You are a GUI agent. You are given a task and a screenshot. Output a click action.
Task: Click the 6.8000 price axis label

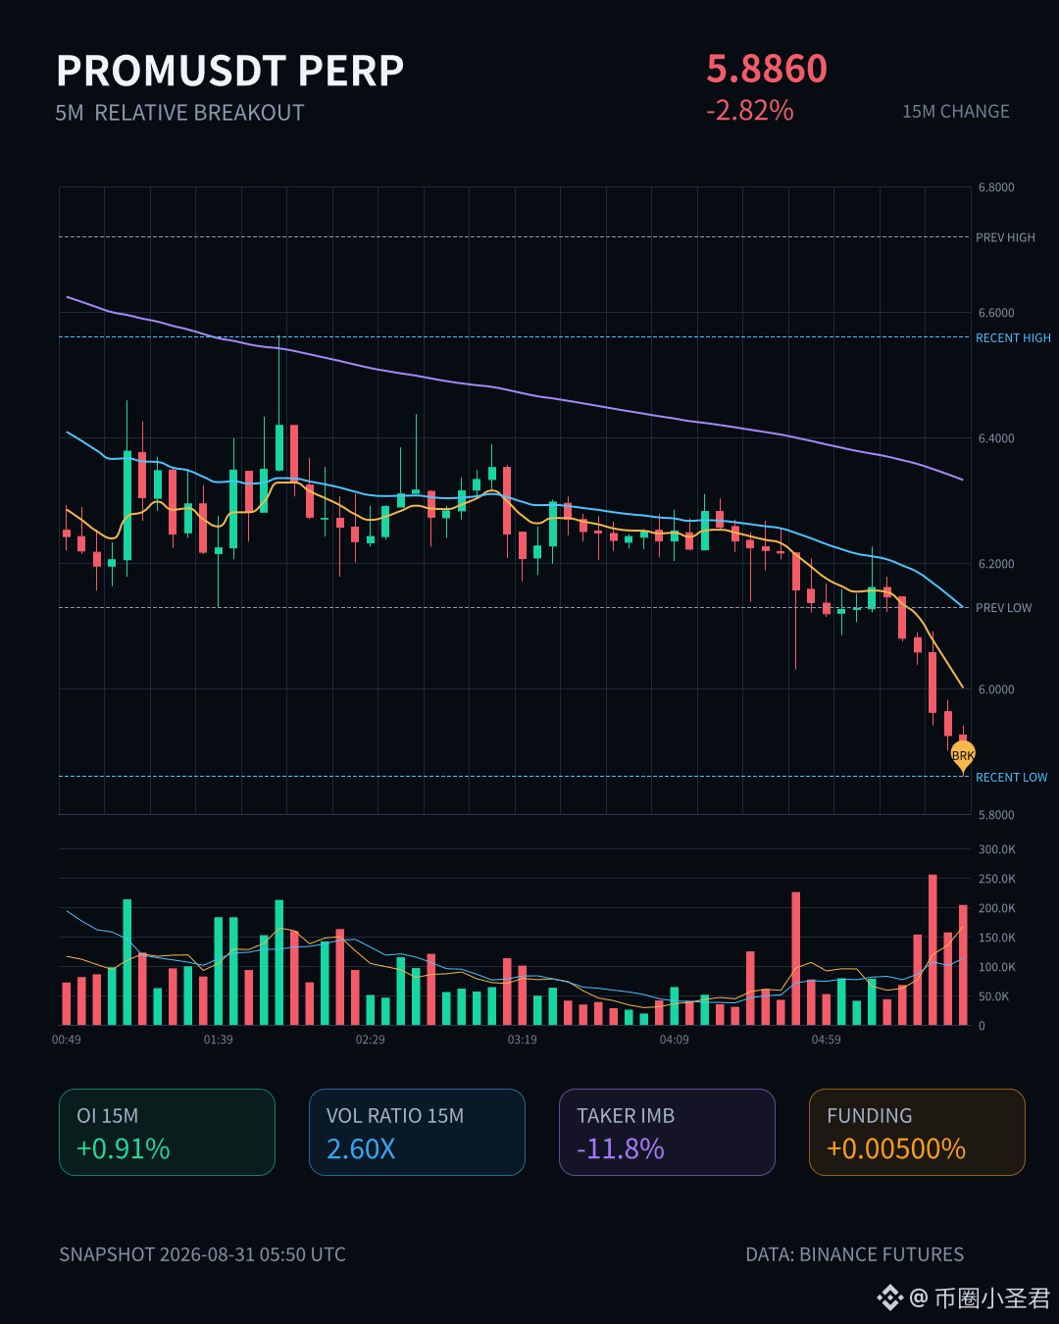[996, 187]
